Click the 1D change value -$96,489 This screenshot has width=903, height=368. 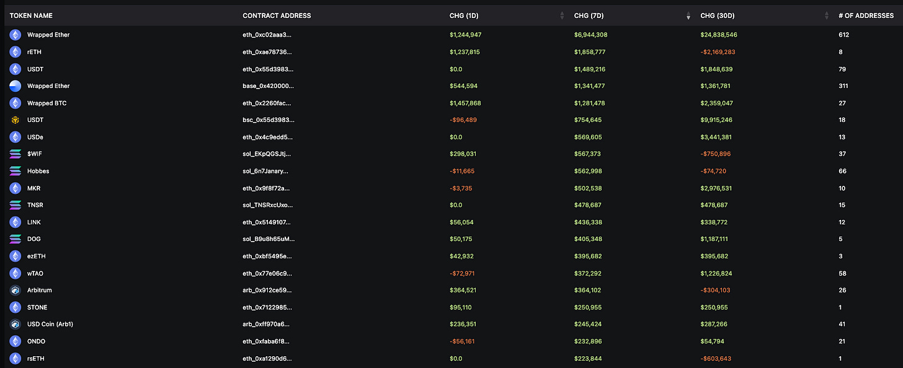point(463,120)
